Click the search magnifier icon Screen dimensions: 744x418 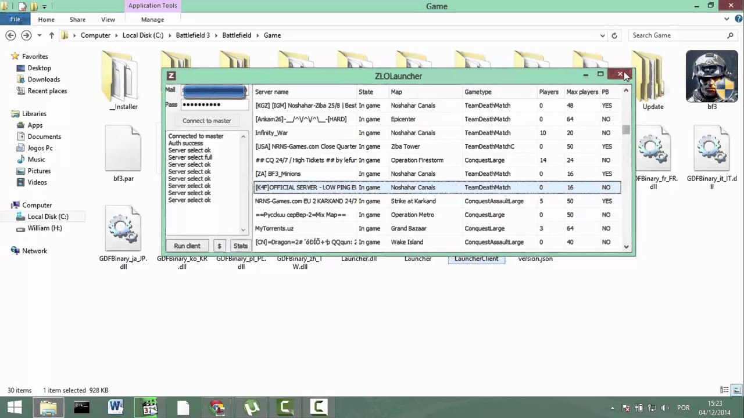pos(731,35)
